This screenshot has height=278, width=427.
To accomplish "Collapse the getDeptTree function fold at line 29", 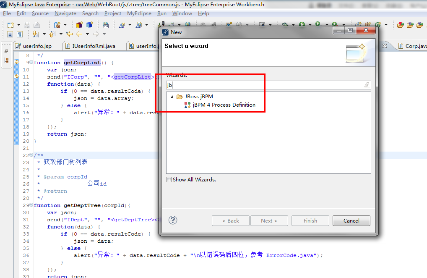I will (31, 205).
